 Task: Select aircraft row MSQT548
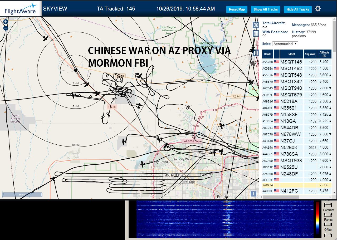[x=297, y=75]
